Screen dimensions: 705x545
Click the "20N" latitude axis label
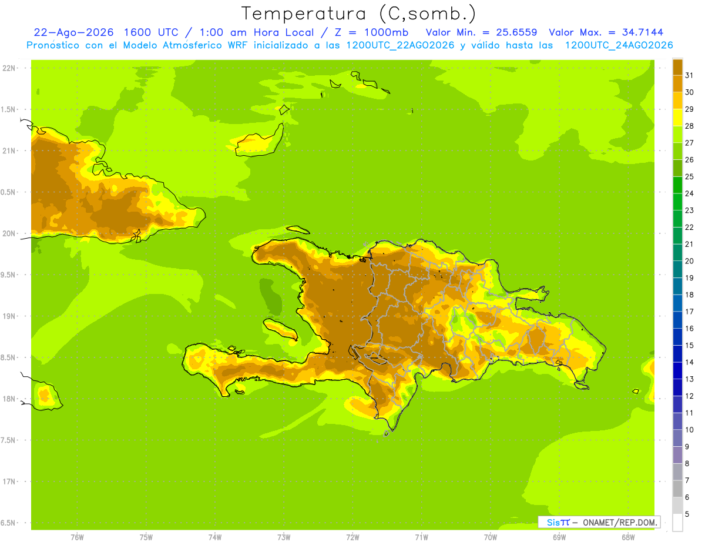[9, 233]
